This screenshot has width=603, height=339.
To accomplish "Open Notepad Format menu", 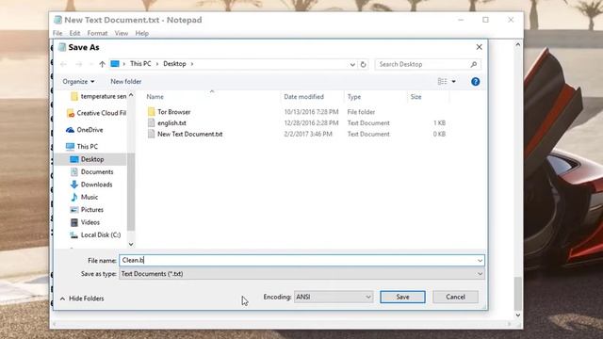I will pos(97,34).
